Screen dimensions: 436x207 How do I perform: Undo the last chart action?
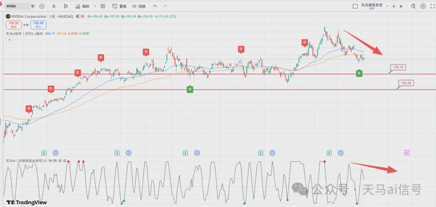[x=155, y=6]
